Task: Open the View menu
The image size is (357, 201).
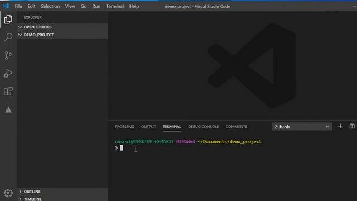Action: [x=70, y=6]
